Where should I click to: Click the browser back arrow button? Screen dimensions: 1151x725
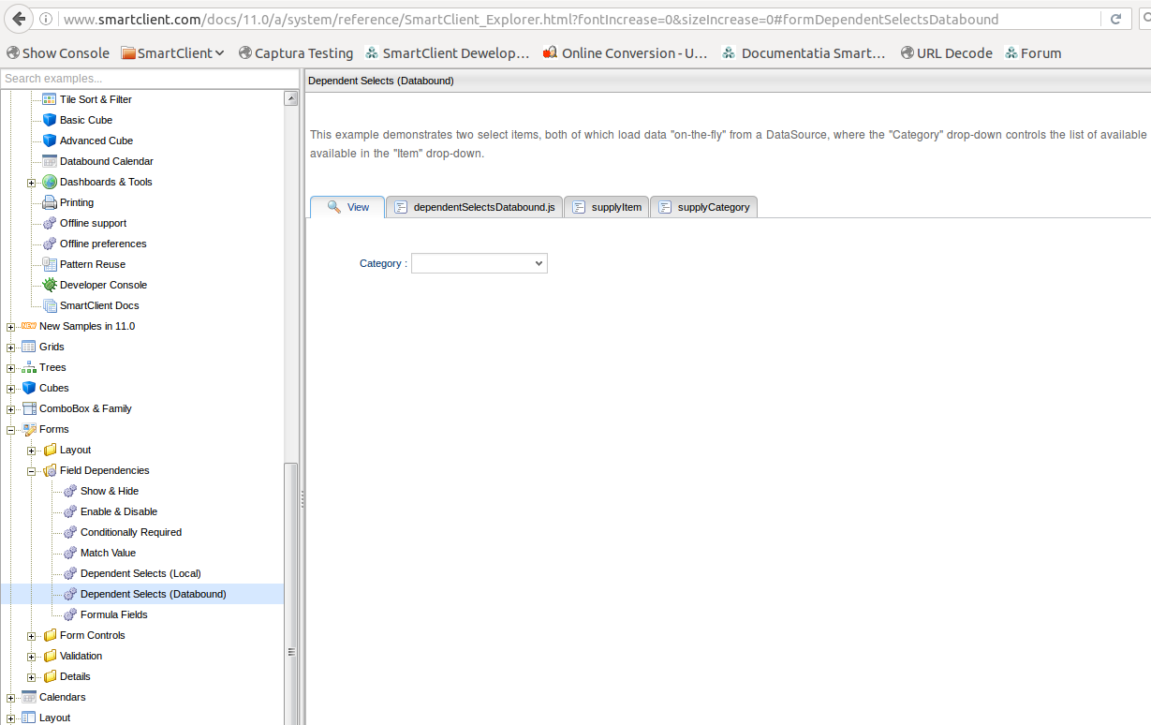[19, 19]
